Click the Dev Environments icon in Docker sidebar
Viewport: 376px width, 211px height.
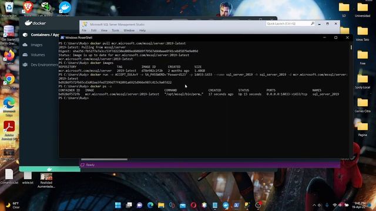point(25,65)
